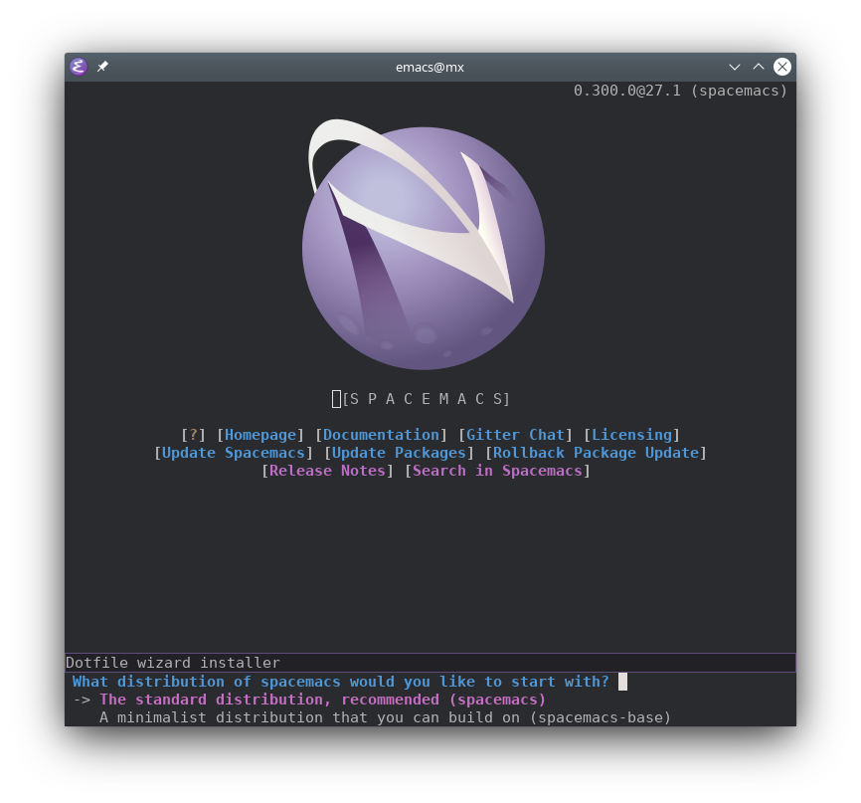Click the distribution question prompt text
This screenshot has width=861, height=803.
(340, 682)
